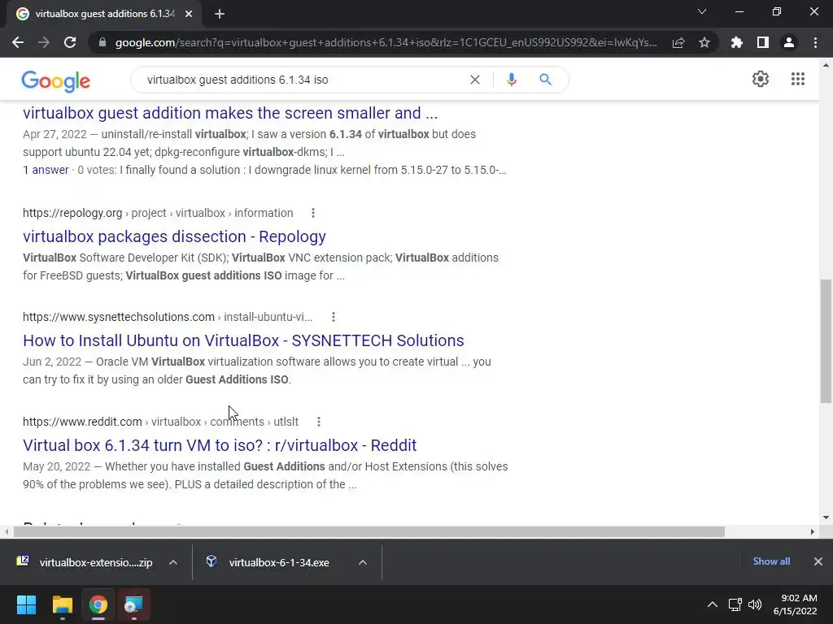Reload the current page
Image resolution: width=833 pixels, height=624 pixels.
tap(70, 42)
